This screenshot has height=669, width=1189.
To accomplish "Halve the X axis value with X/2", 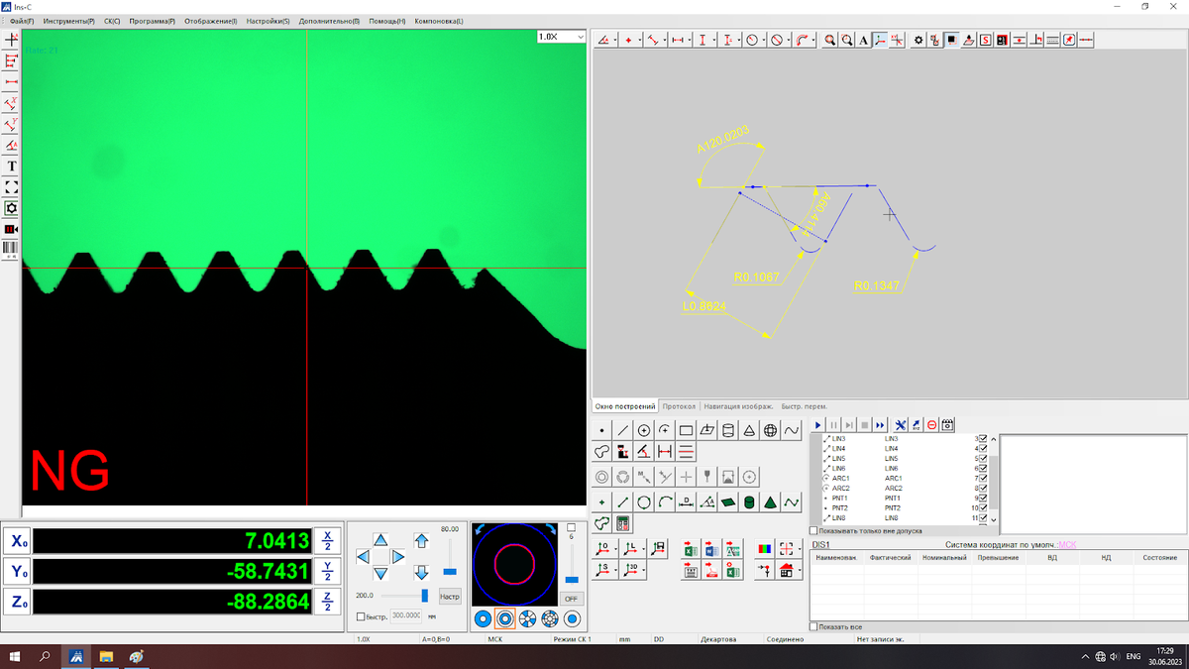I will click(x=328, y=540).
